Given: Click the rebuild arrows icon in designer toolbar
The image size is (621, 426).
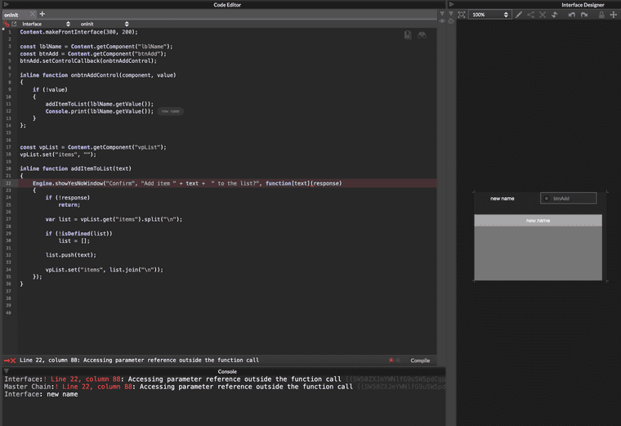Looking at the screenshot, I should click(555, 15).
